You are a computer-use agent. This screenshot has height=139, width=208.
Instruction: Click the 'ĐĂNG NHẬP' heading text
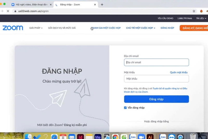[x=62, y=71]
